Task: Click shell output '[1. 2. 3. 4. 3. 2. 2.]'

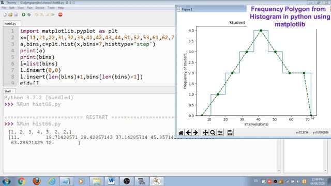Action: 40,132
